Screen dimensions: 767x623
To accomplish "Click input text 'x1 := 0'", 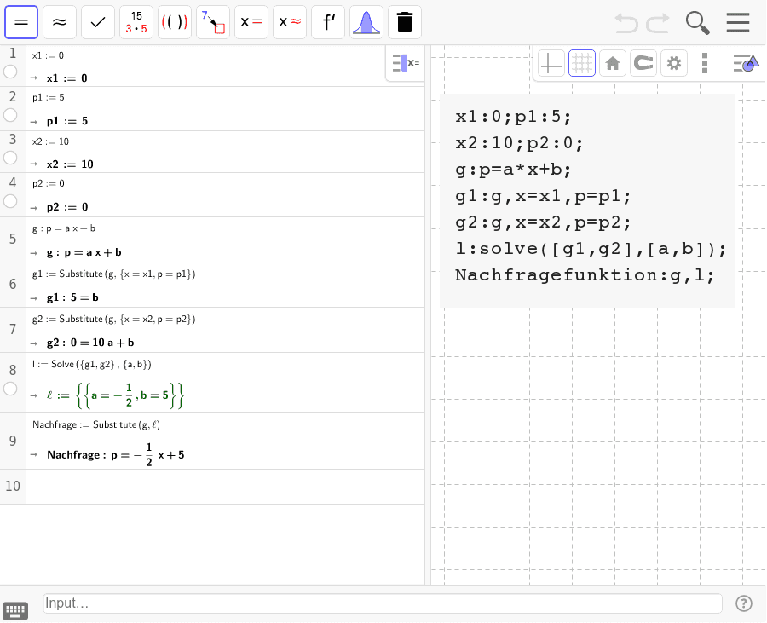I will [48, 55].
